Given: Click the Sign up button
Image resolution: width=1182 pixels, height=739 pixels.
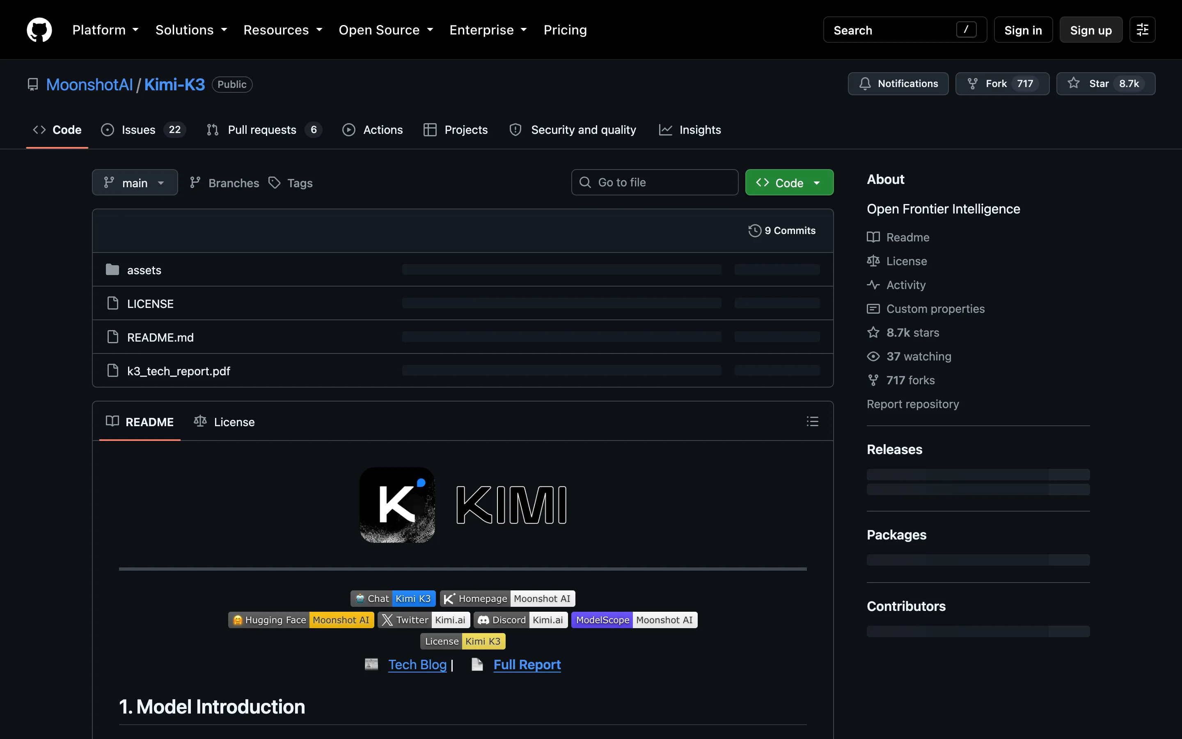Looking at the screenshot, I should pyautogui.click(x=1090, y=30).
